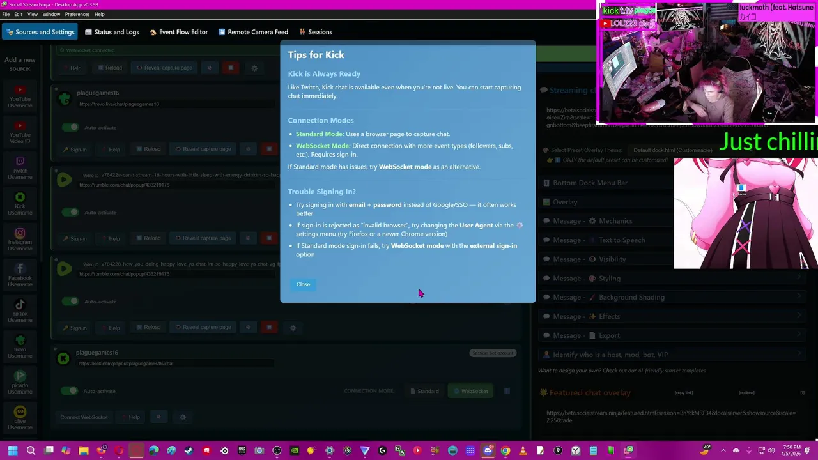Expand Message - Export section
Viewport: 818px width, 460px height.
(673, 335)
